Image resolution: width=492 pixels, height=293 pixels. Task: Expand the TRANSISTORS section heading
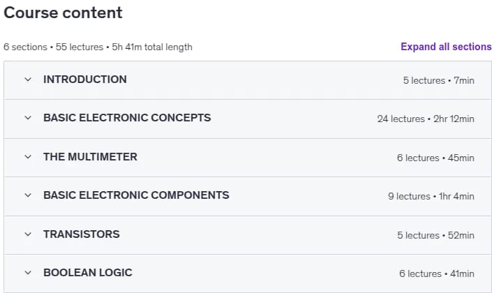point(82,234)
